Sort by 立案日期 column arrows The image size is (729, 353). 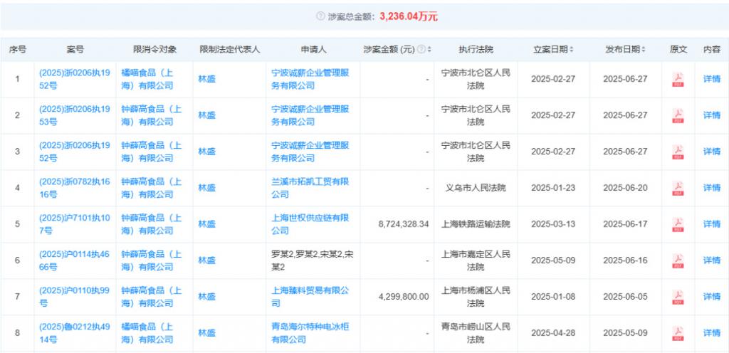tap(572, 50)
